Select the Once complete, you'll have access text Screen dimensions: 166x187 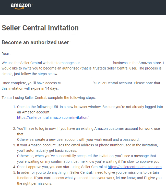[x=31, y=83]
